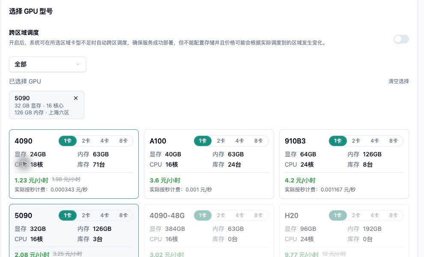Choose 4卡 option on A100 card

click(x=239, y=141)
